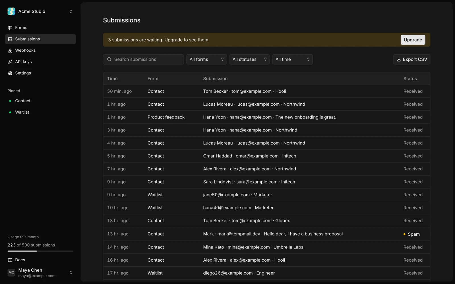
Task: Go to Submissions in the sidebar
Action: pos(40,39)
